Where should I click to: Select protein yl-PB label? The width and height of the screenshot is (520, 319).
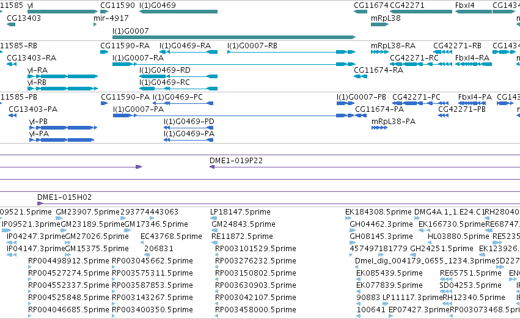tap(38, 122)
